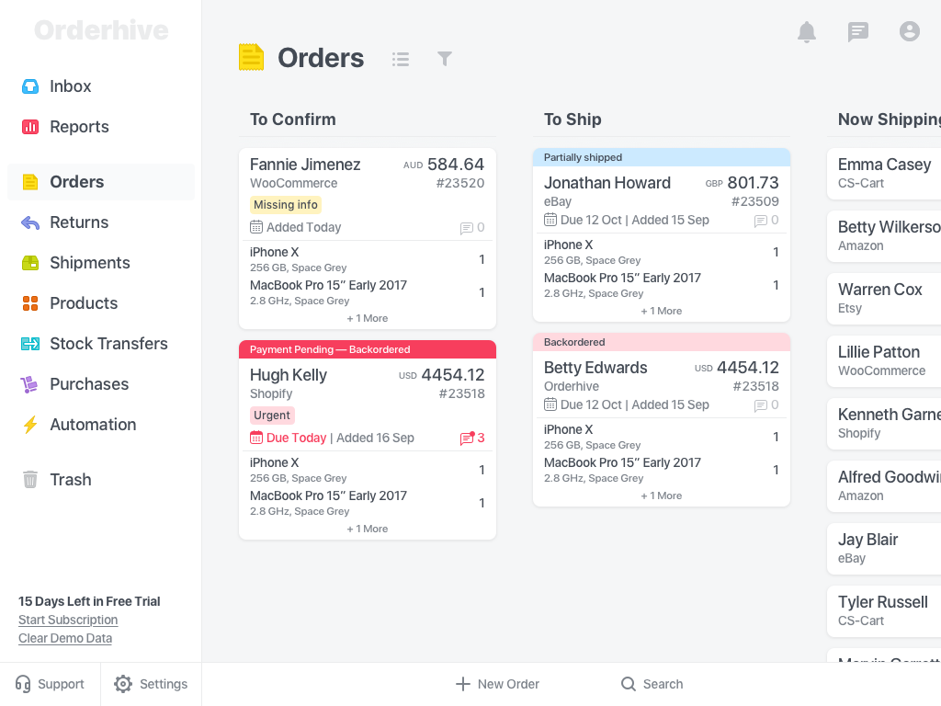941x706 pixels.
Task: Toggle the list view for Orders
Action: [x=401, y=58]
